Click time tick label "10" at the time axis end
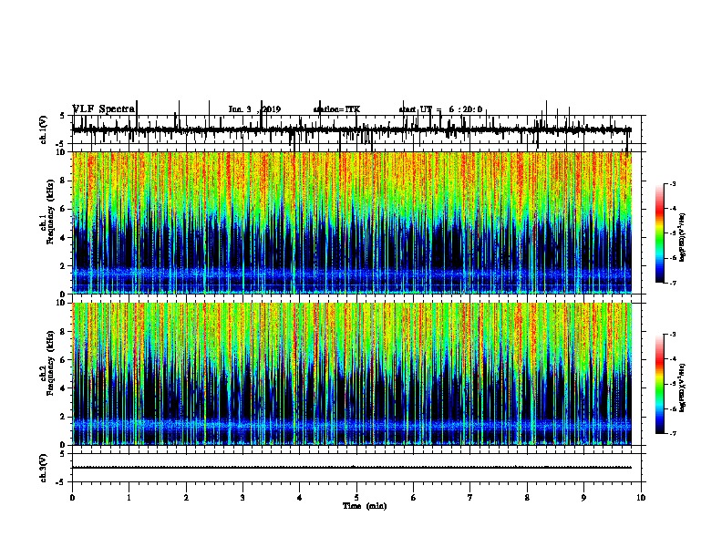722x558 pixels. tap(641, 498)
